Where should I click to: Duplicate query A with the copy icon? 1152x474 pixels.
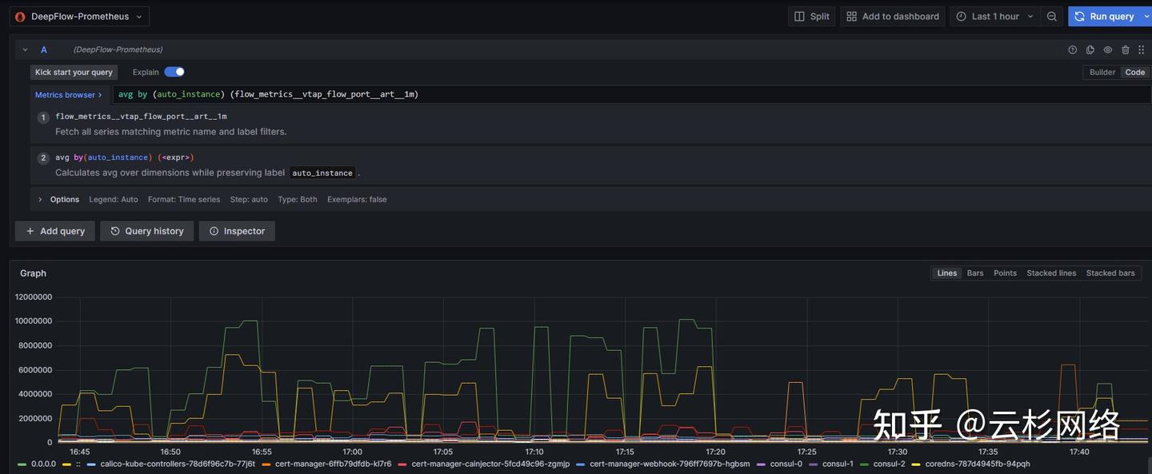tap(1090, 50)
